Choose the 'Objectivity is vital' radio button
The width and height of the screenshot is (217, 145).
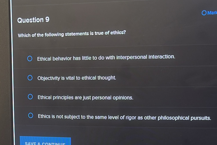coord(30,78)
